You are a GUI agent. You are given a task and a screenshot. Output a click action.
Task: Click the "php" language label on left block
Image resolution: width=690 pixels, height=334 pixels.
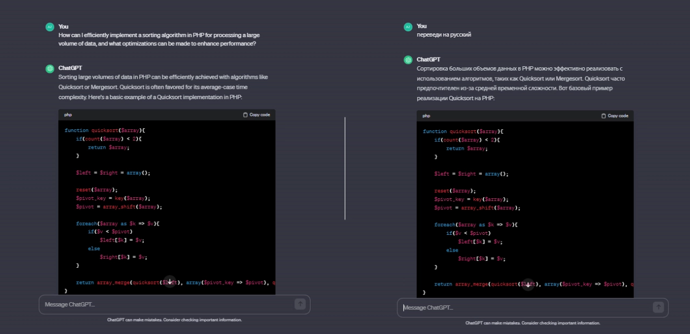[68, 115]
